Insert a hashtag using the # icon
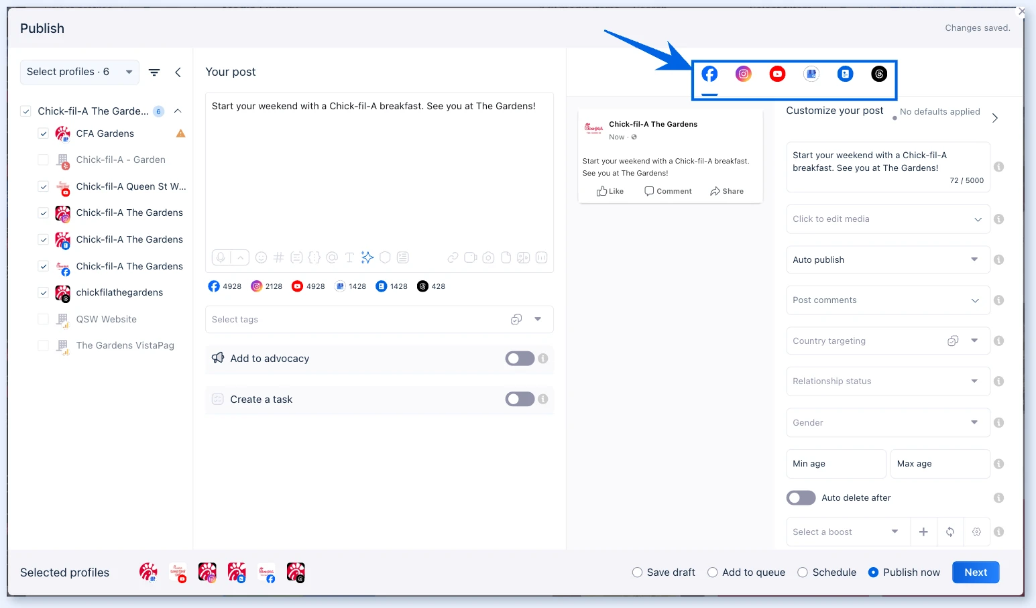This screenshot has height=608, width=1036. click(279, 257)
